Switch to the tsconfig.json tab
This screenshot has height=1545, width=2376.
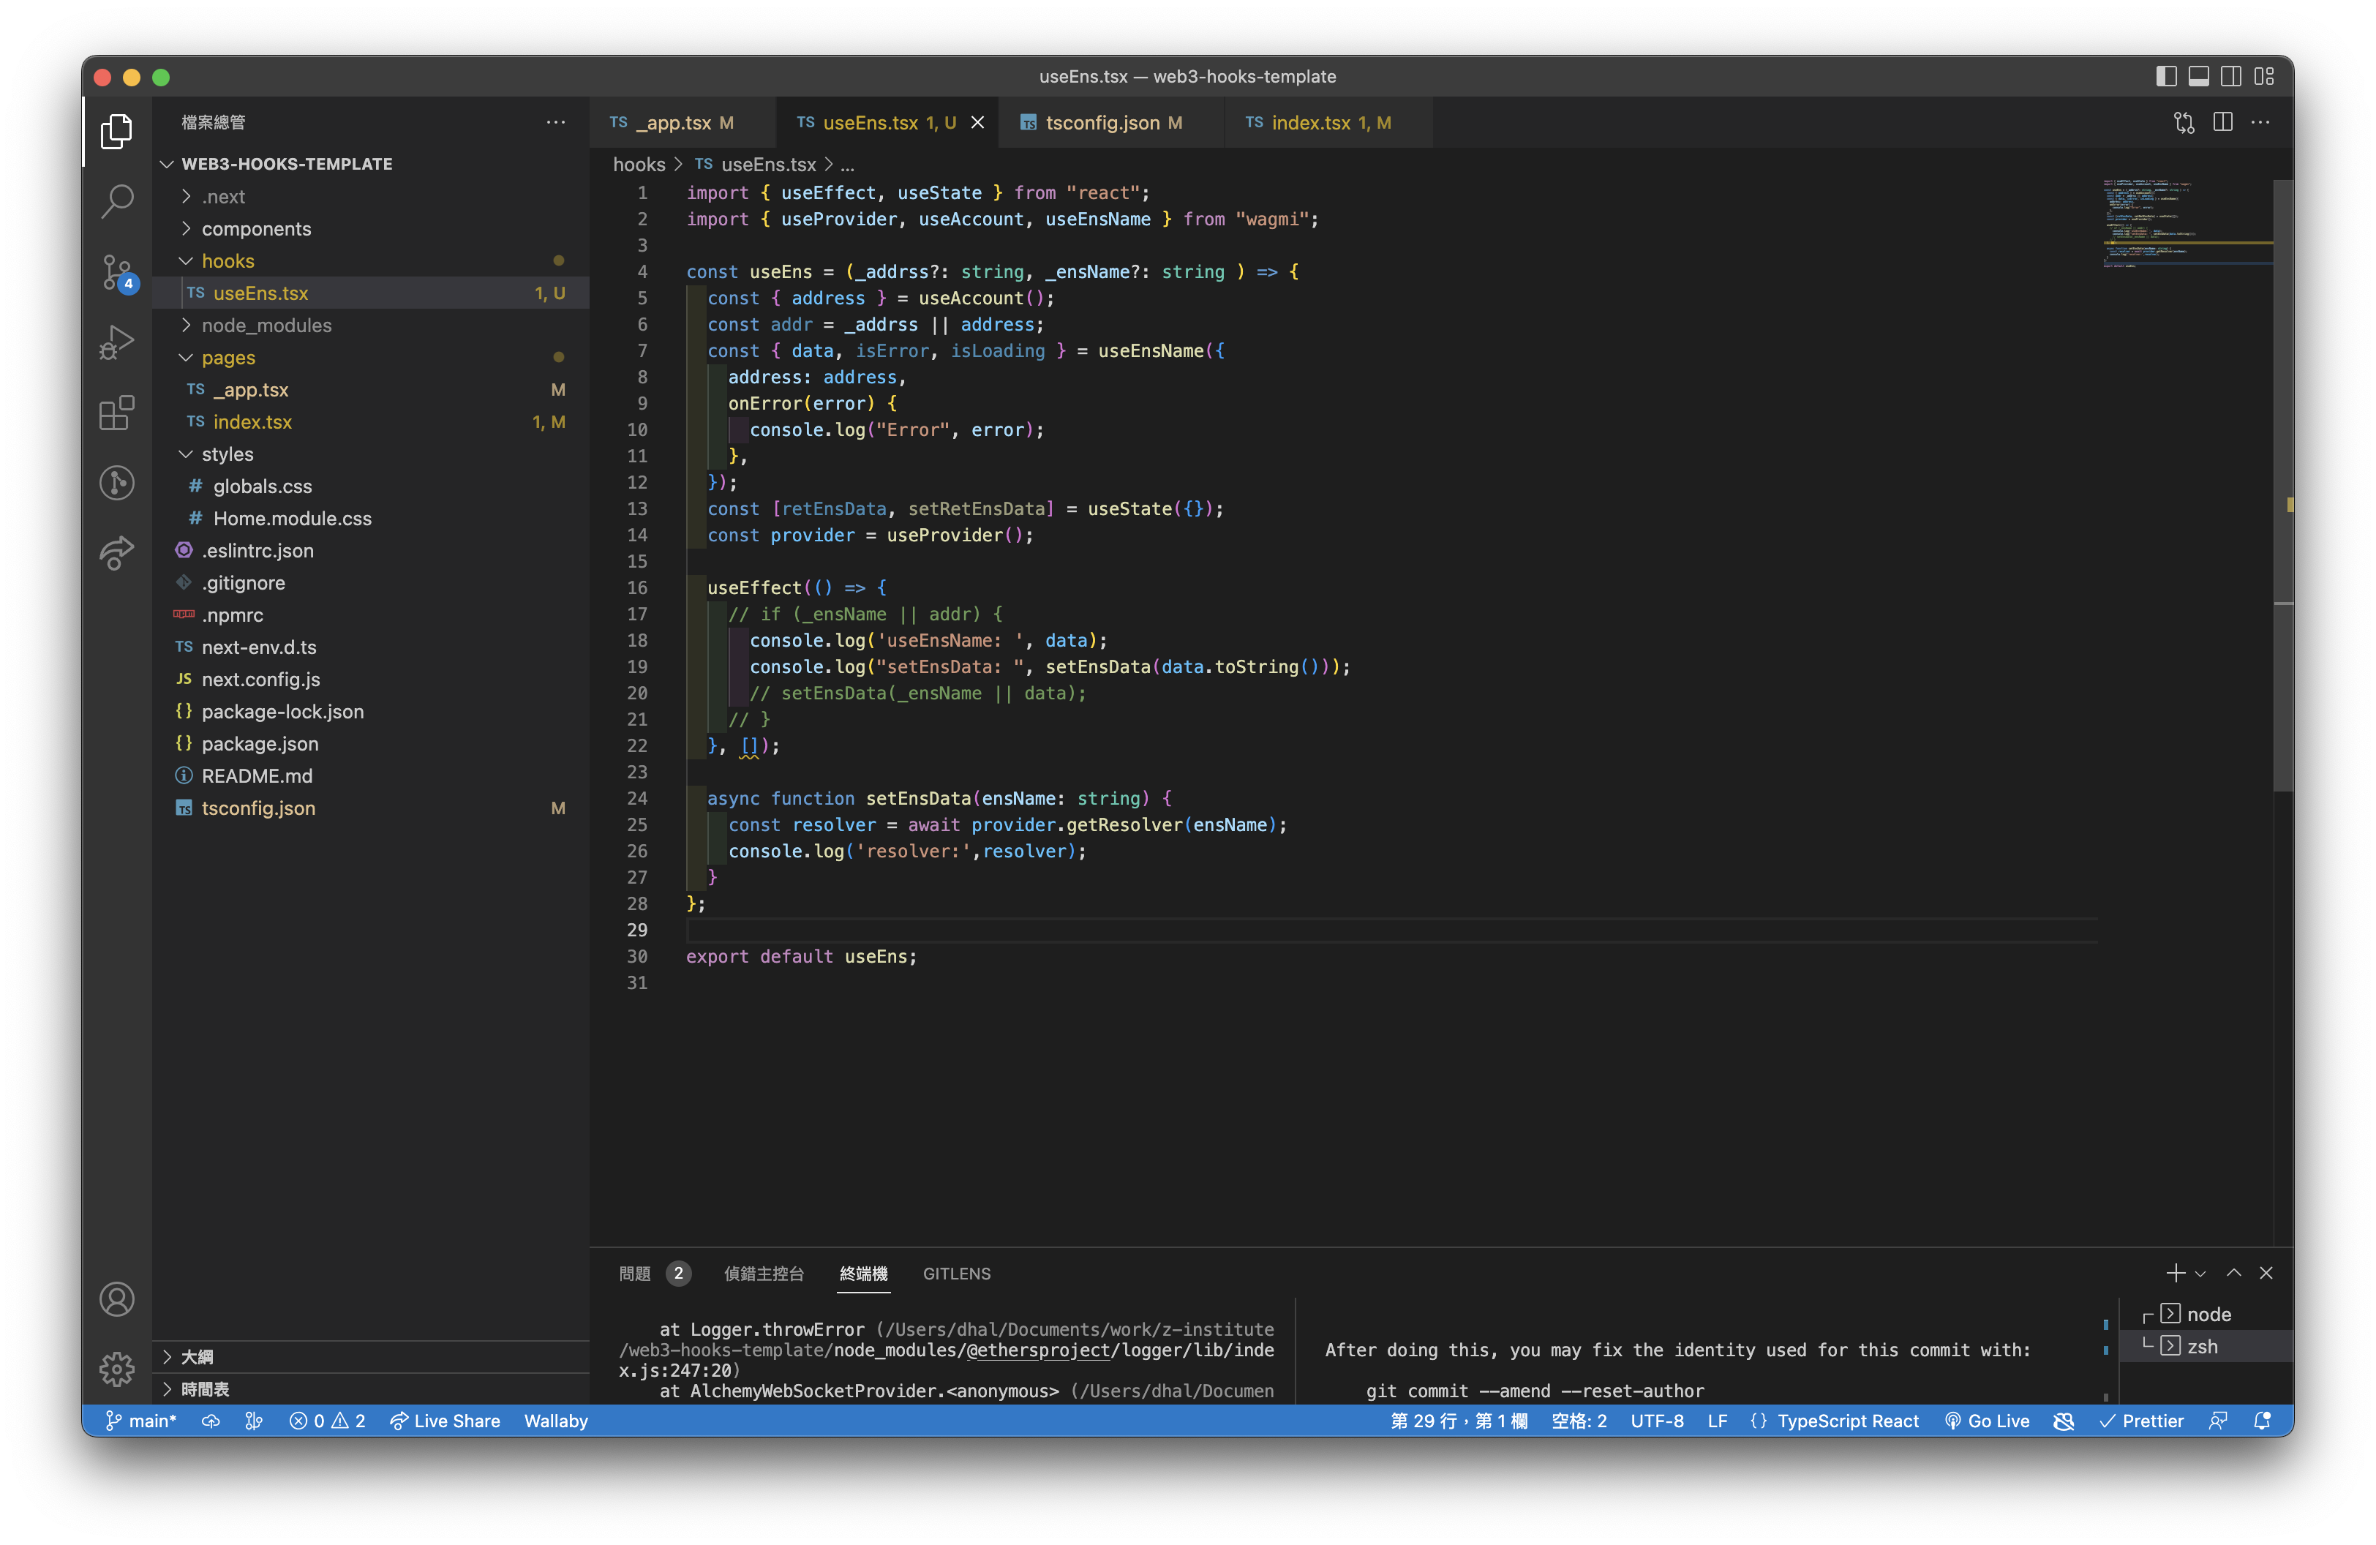1101,123
